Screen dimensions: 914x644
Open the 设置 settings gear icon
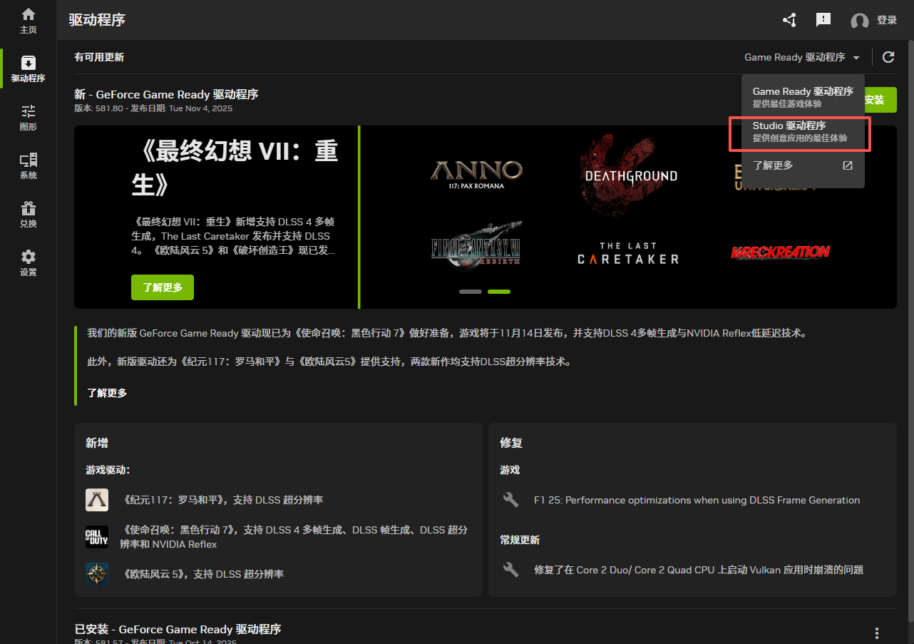(x=29, y=262)
